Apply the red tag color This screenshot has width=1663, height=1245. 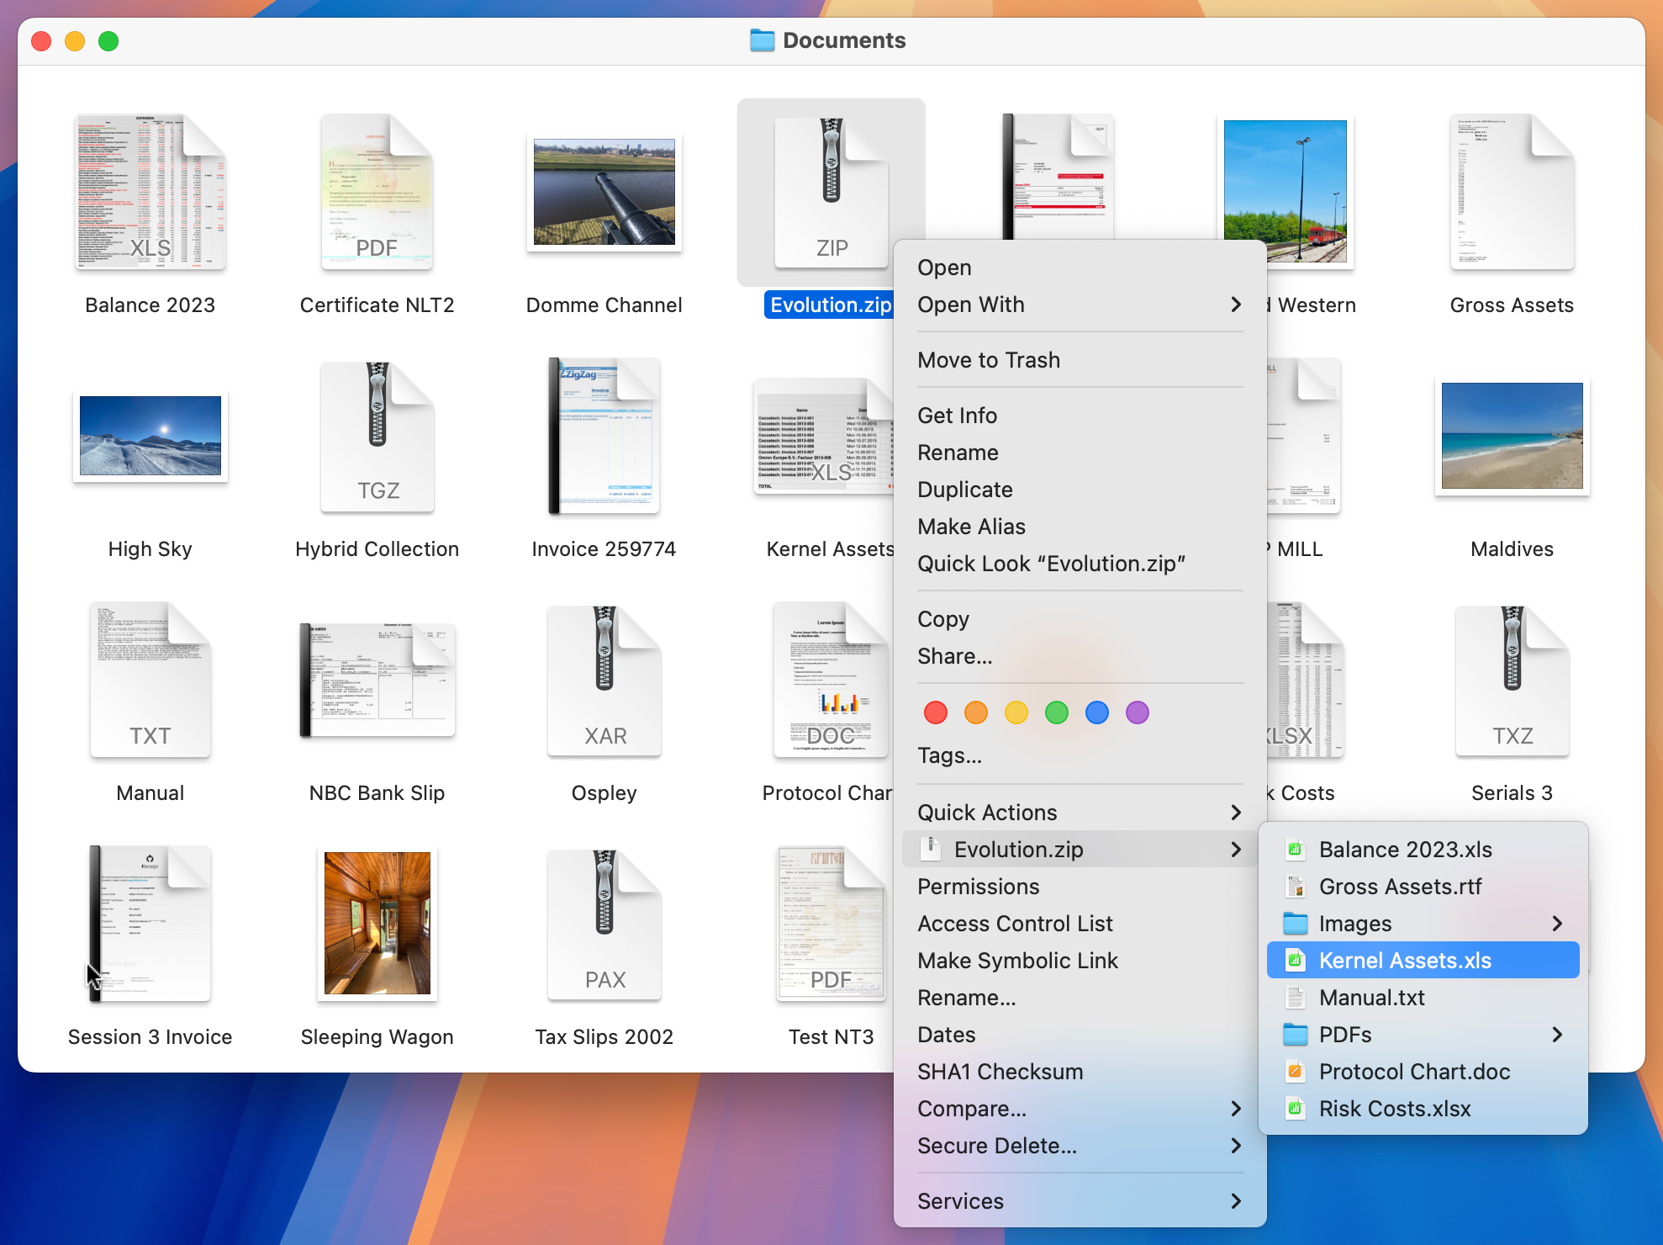(936, 713)
